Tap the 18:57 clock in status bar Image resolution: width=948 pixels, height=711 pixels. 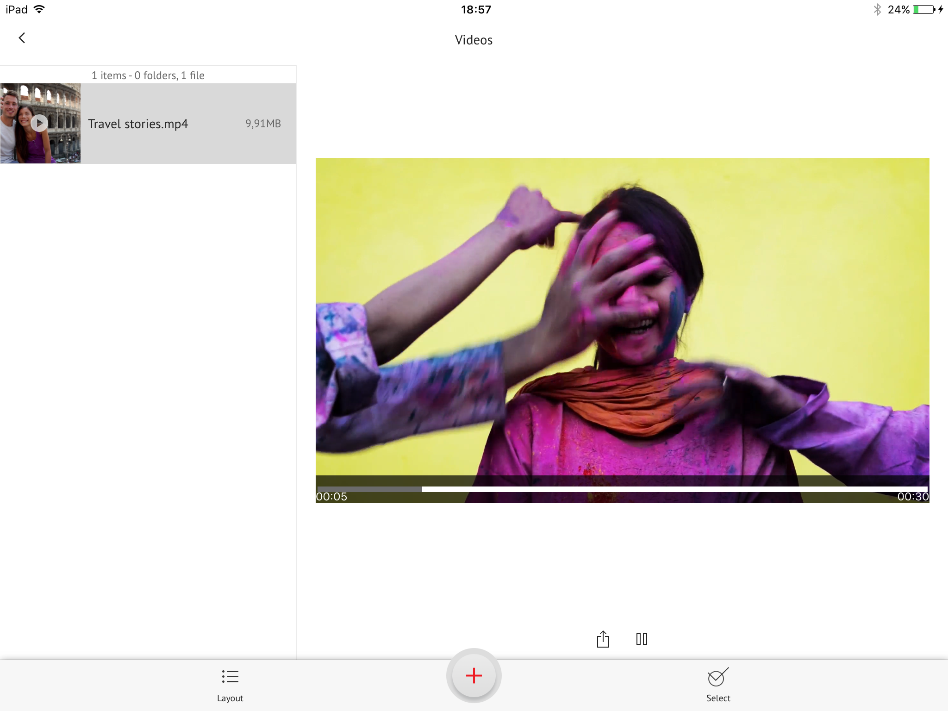476,10
